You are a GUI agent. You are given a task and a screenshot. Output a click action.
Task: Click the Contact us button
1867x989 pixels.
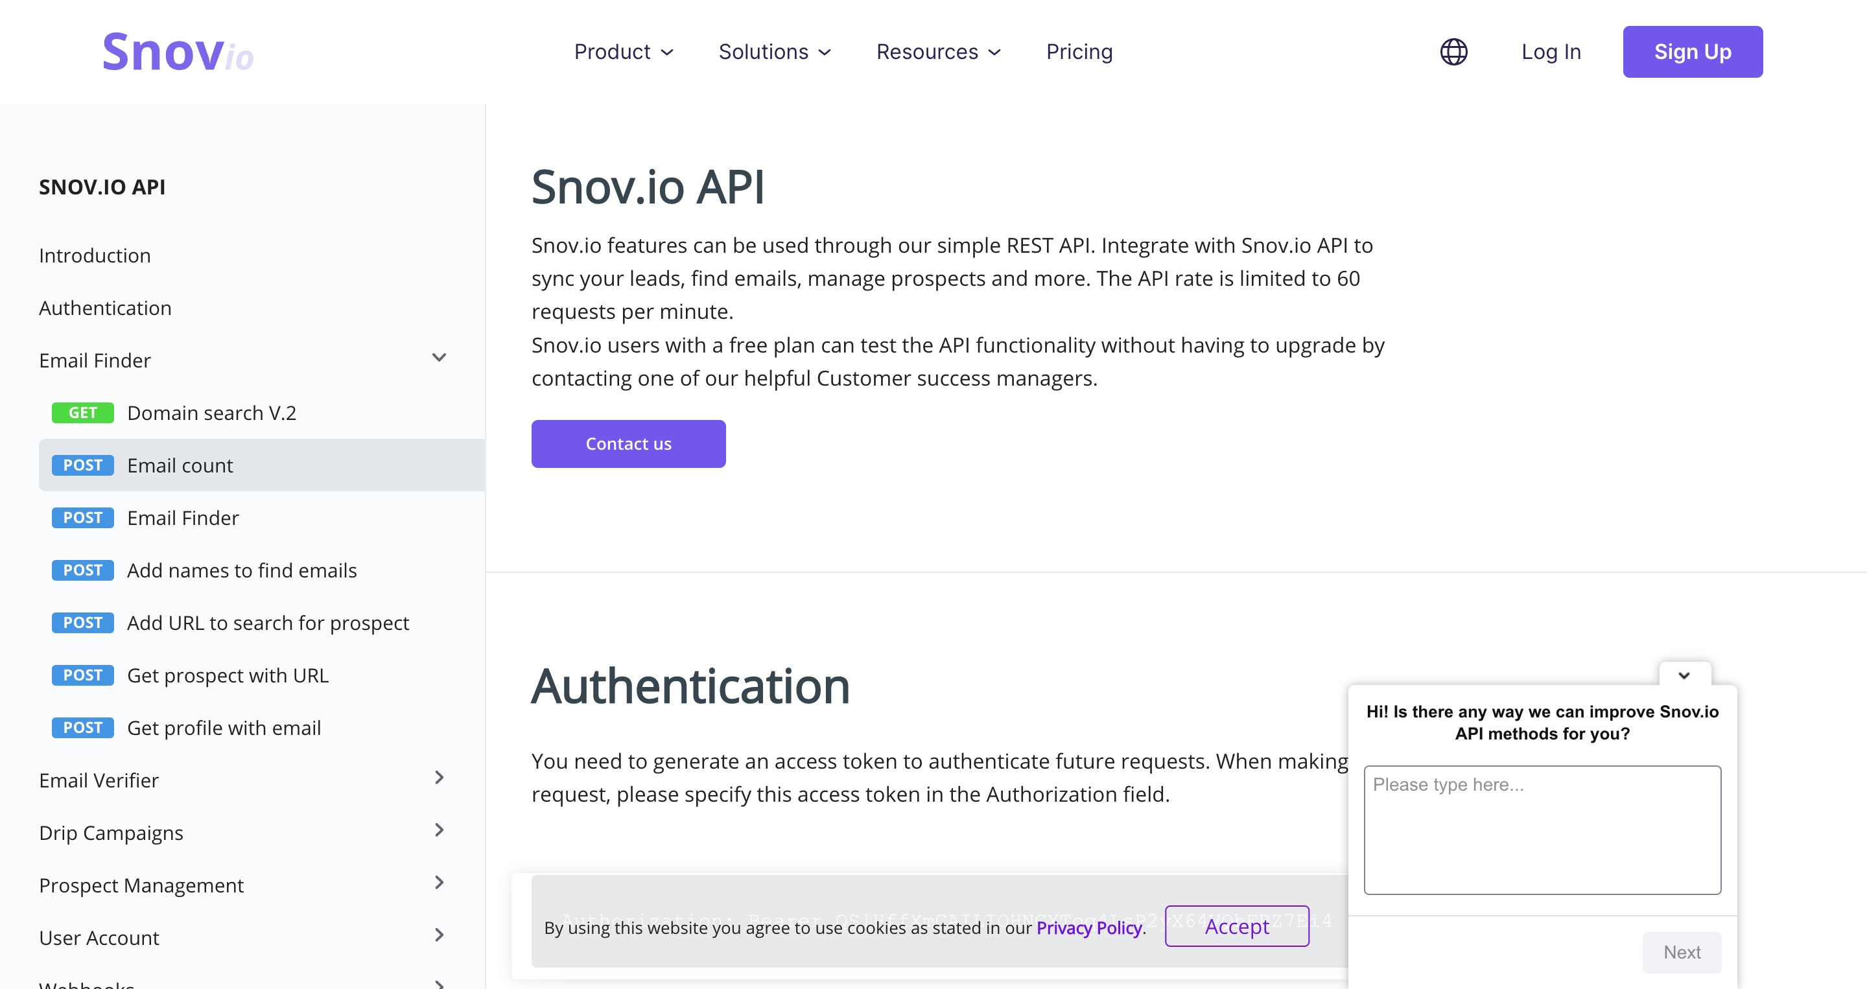tap(628, 444)
